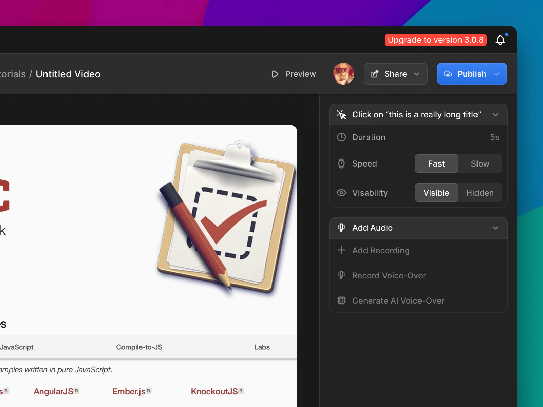Open the Share dropdown arrow
The image size is (543, 407).
[417, 74]
